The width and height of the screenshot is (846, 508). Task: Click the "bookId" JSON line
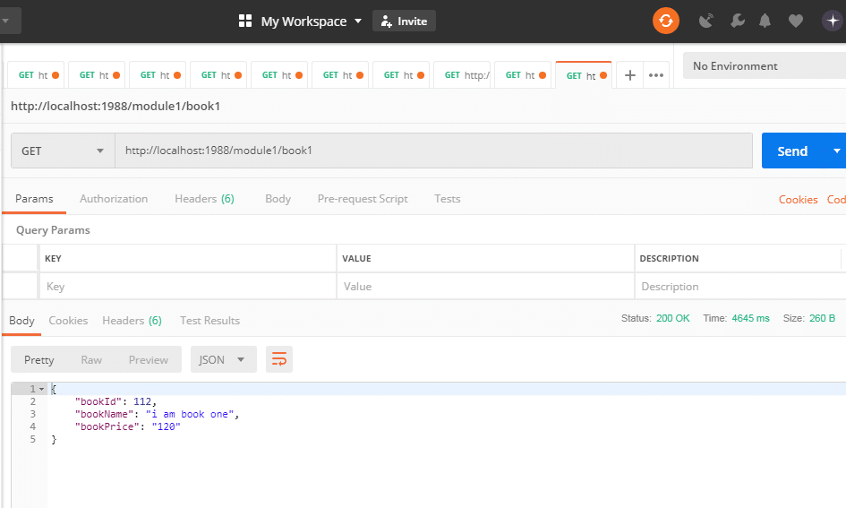[115, 401]
